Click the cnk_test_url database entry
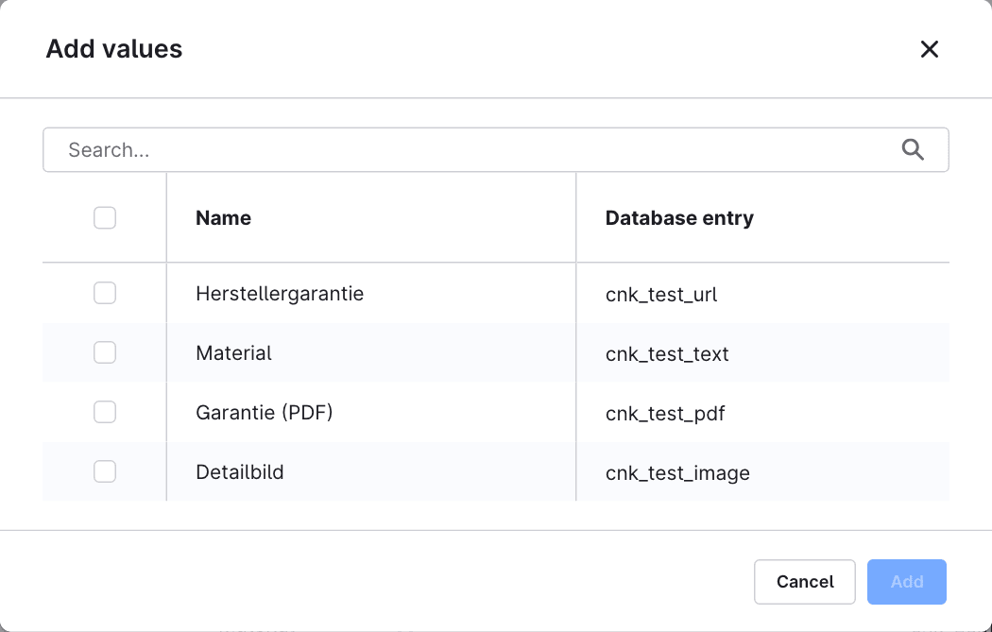This screenshot has height=632, width=992. 661,295
